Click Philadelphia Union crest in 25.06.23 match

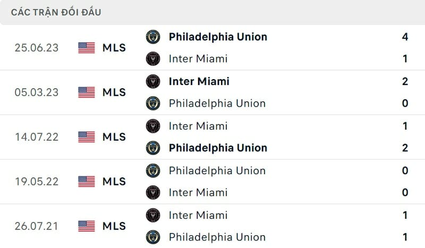click(x=153, y=37)
